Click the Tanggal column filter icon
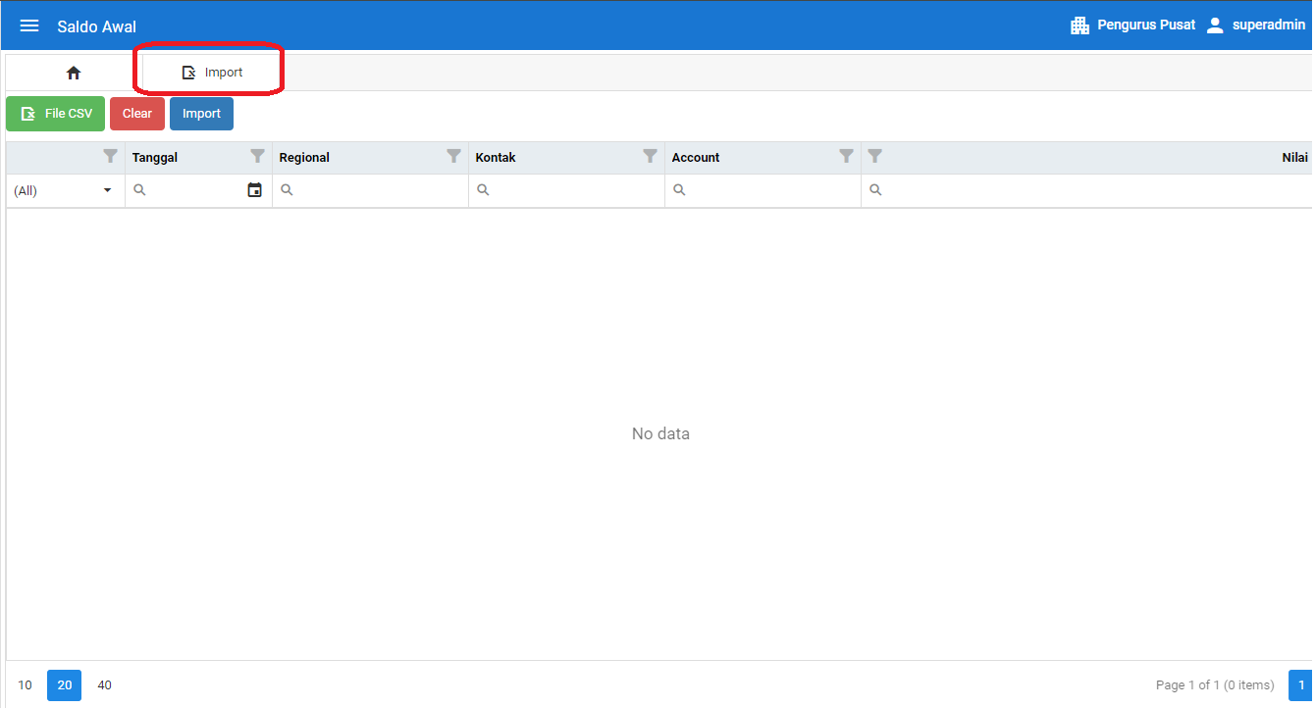 pyautogui.click(x=257, y=157)
